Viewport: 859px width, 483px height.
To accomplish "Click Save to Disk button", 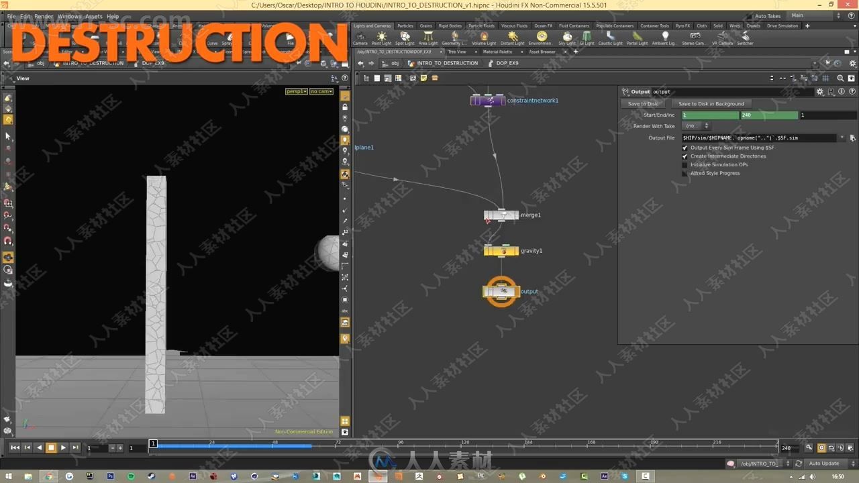I will point(643,104).
